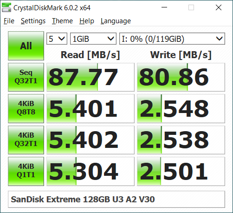Close the CrystalDiskMark window
This screenshot has width=233, height=213.
pyautogui.click(x=219, y=7)
